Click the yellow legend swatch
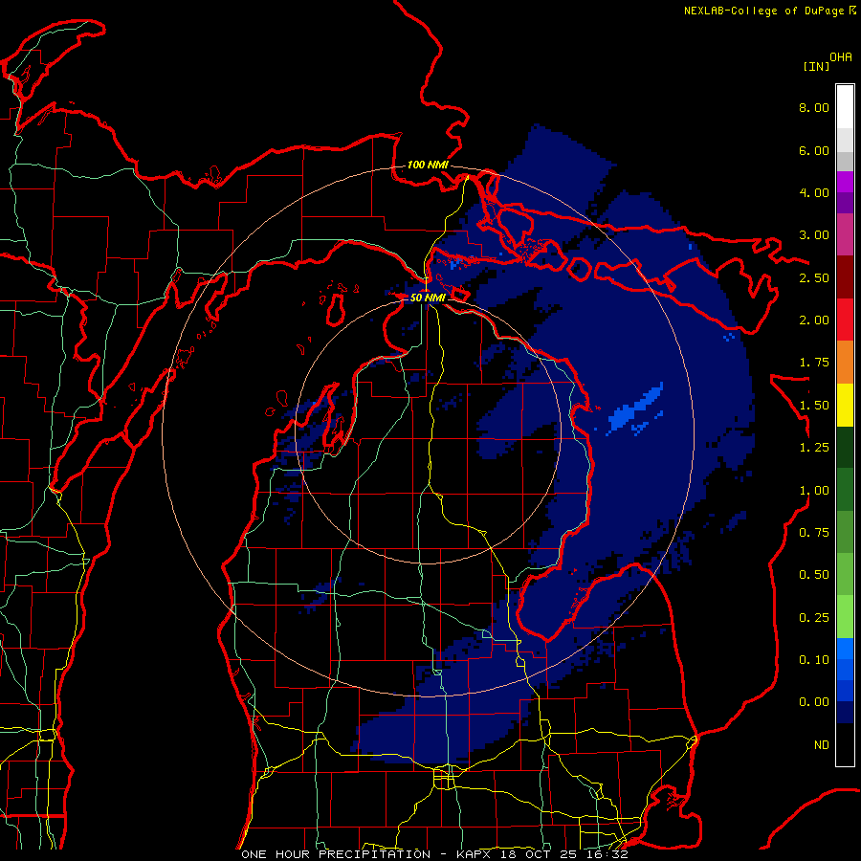 [845, 405]
